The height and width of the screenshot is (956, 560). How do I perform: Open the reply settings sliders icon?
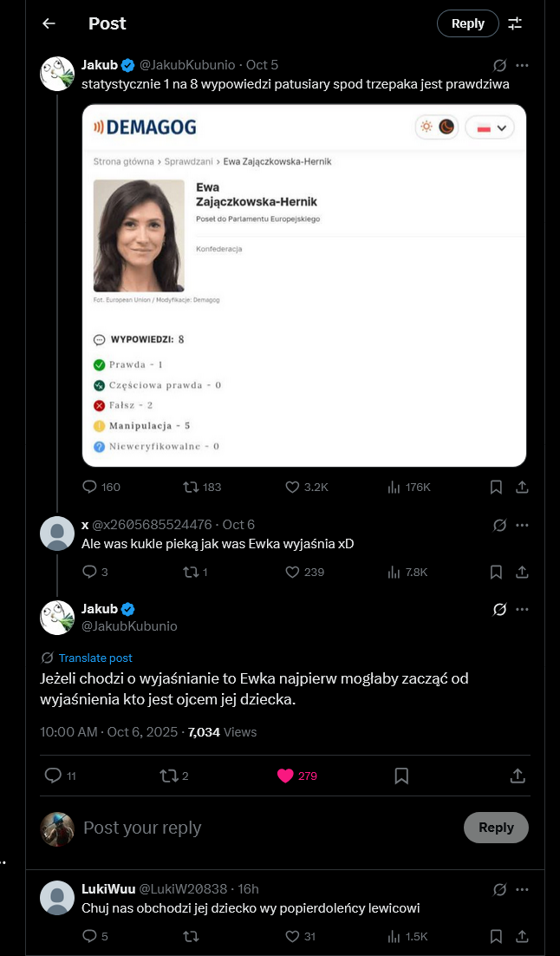(516, 23)
